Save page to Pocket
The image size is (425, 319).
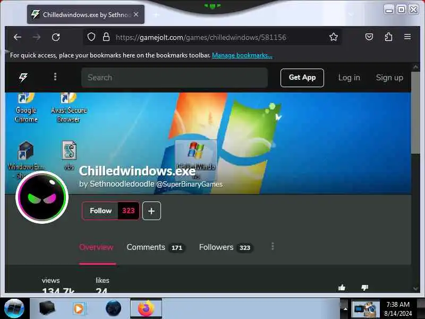(x=369, y=37)
